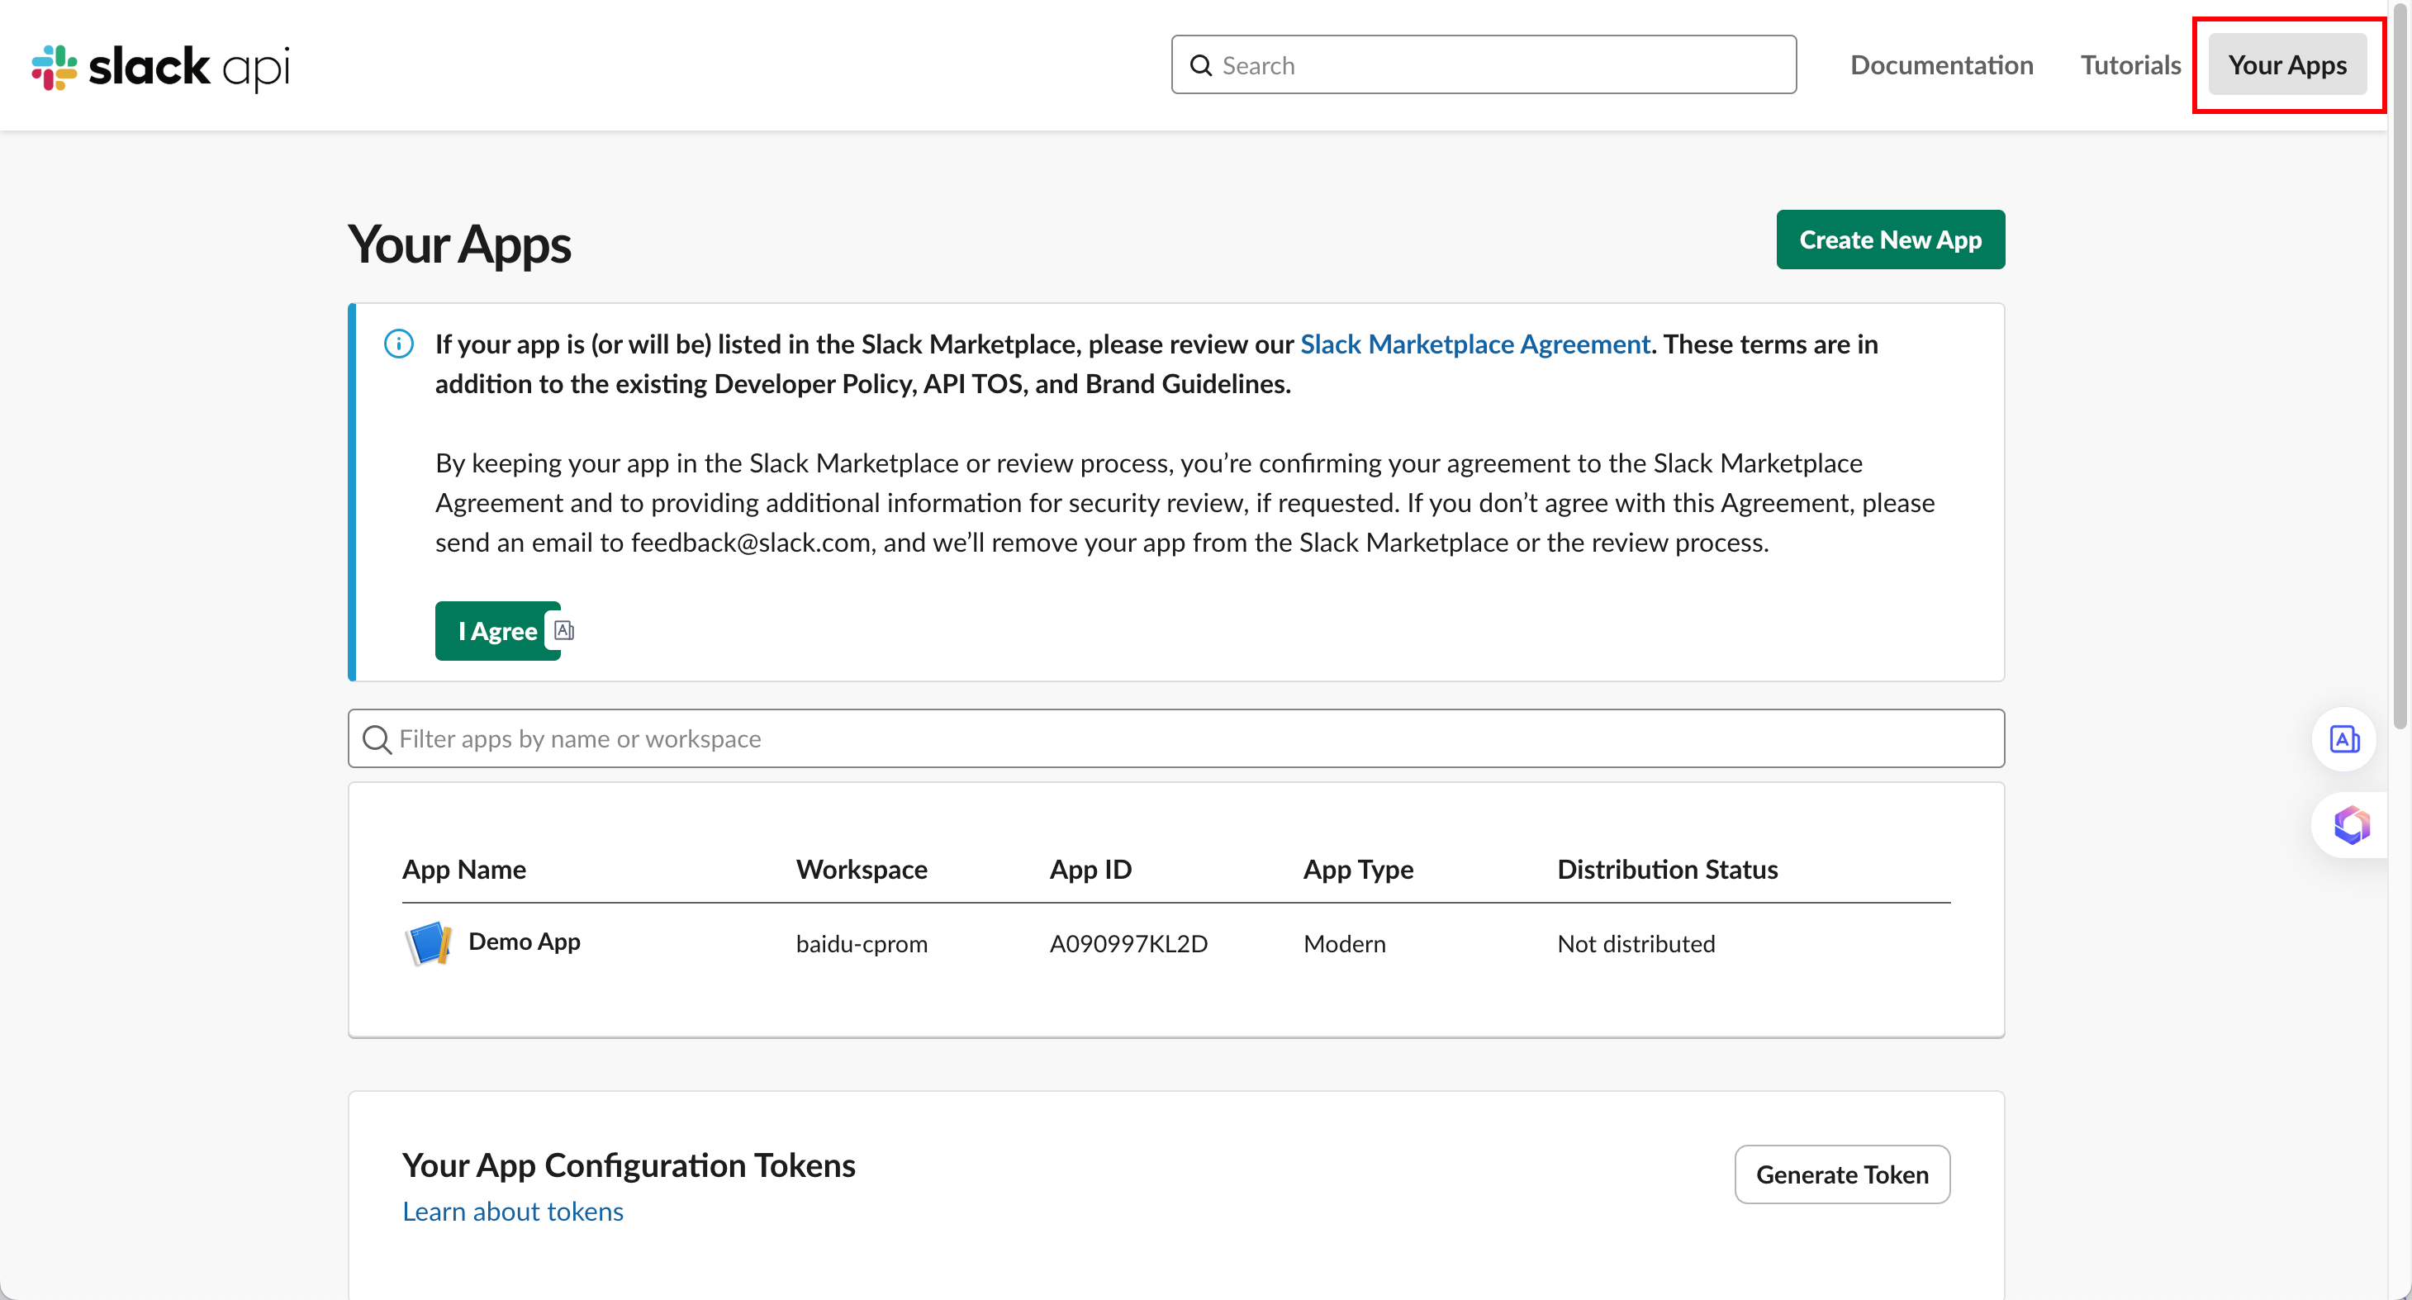This screenshot has width=2412, height=1300.
Task: Click the search magnifier icon in header
Action: tap(1200, 65)
